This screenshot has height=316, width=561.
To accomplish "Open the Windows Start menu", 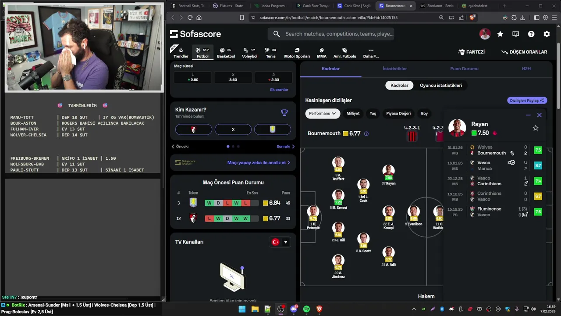I will 242,309.
